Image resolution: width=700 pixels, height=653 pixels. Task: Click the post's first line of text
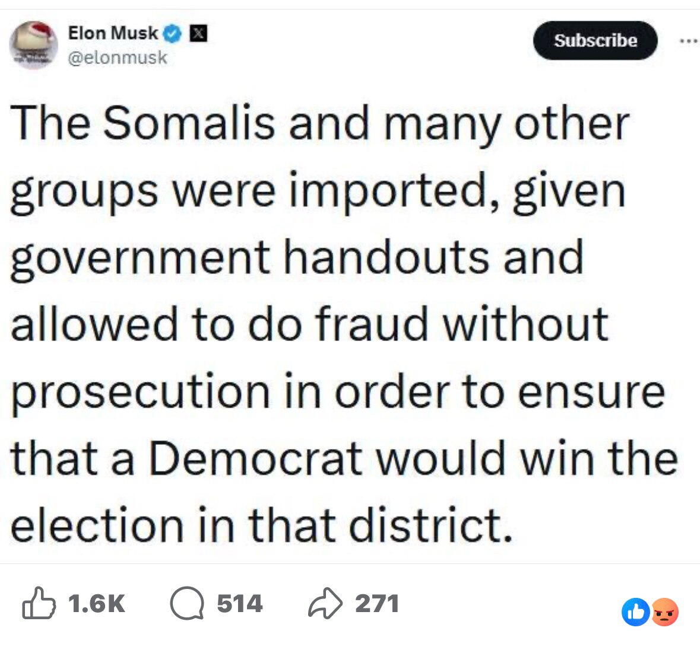click(x=319, y=124)
